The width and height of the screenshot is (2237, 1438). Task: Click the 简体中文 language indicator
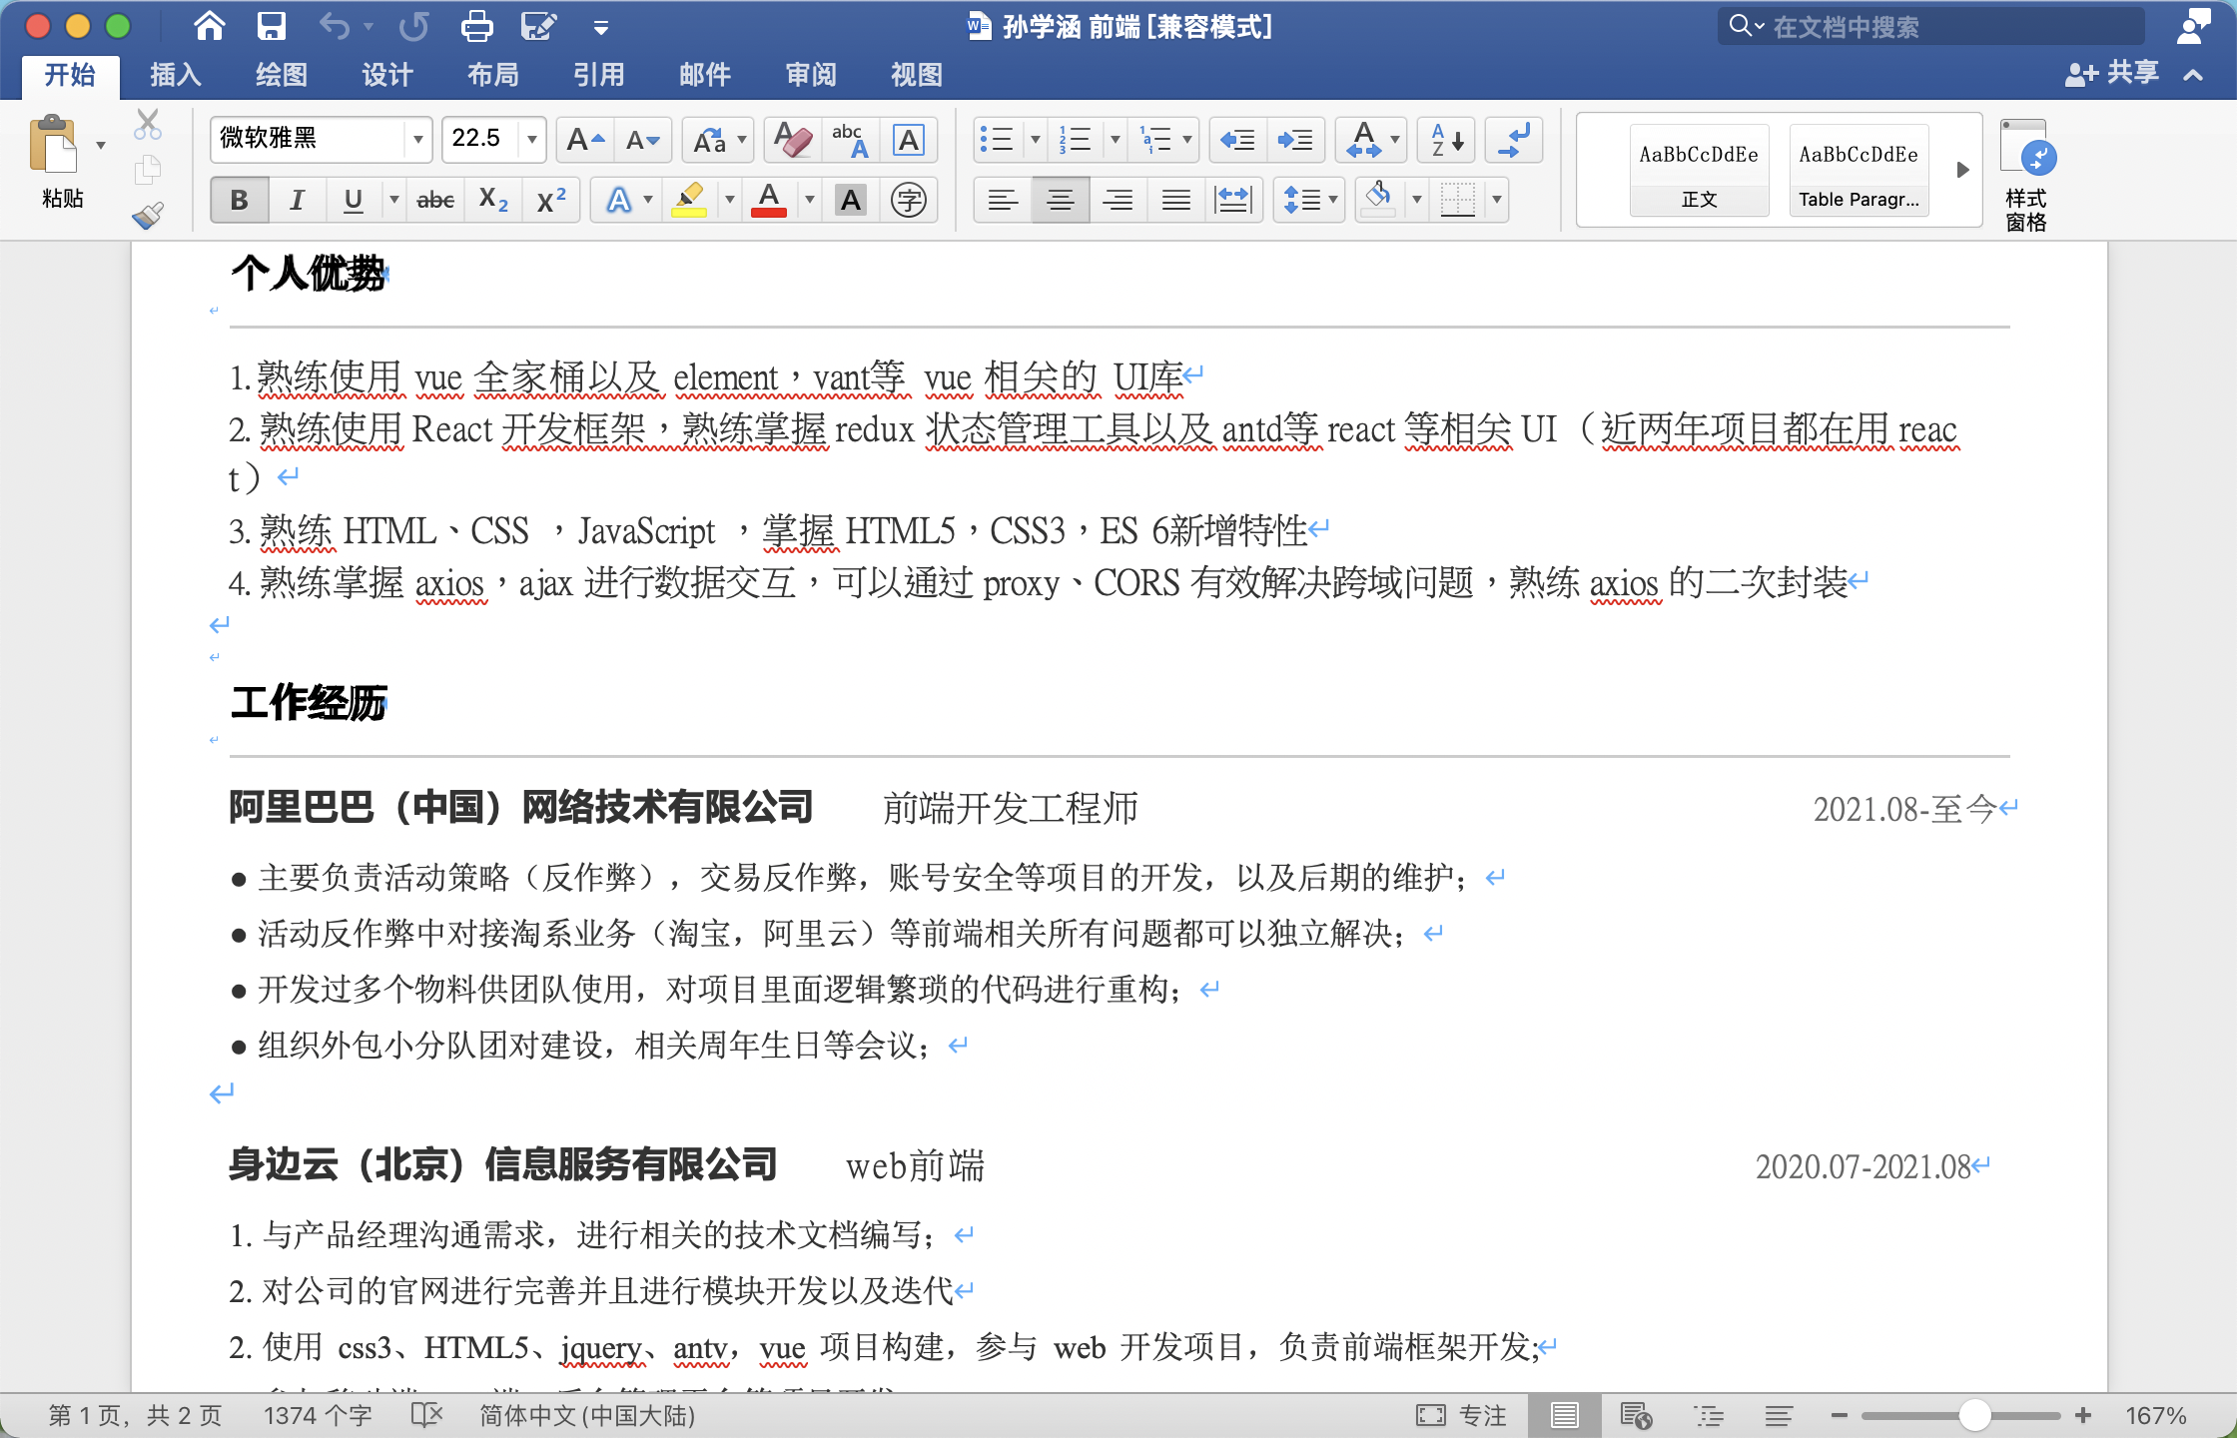(587, 1415)
